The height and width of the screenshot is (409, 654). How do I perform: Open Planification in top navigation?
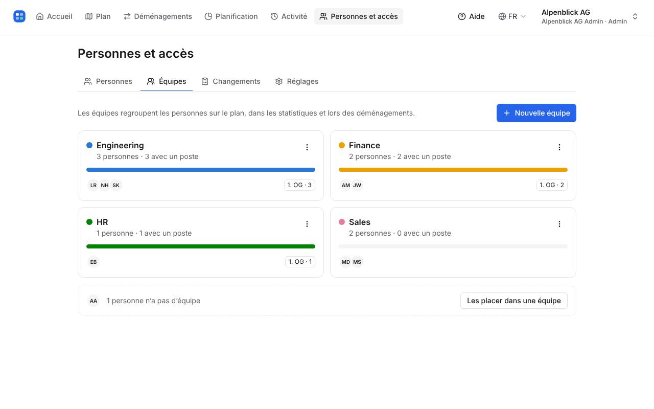click(x=231, y=16)
